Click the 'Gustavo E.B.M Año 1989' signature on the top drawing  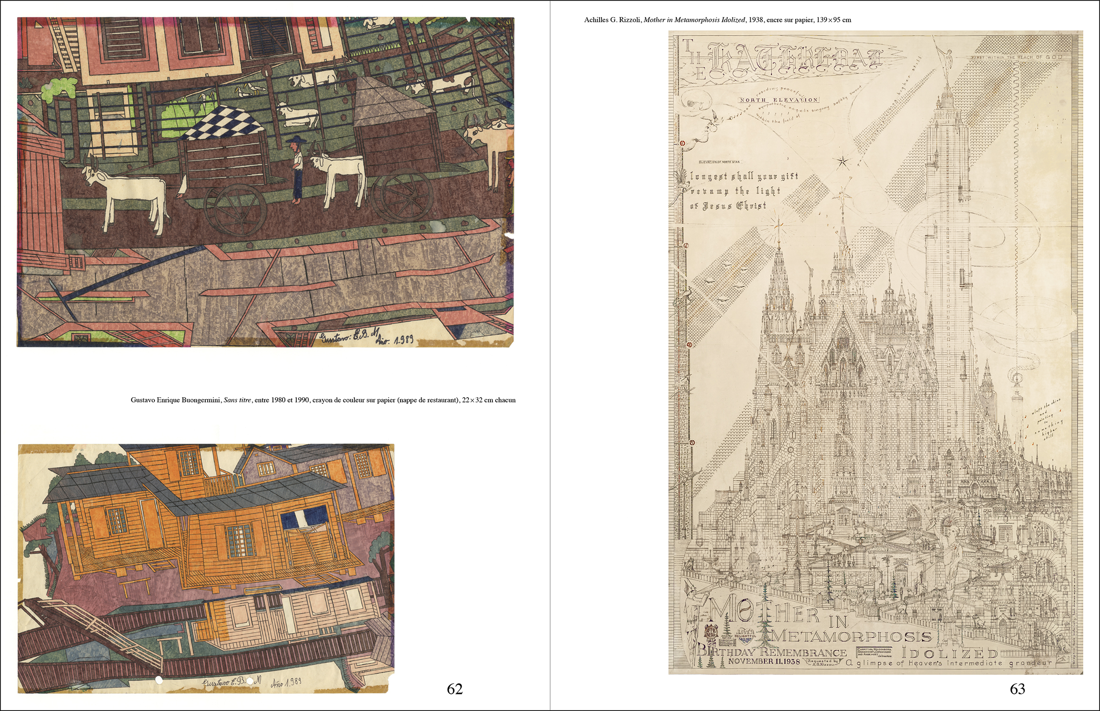366,337
